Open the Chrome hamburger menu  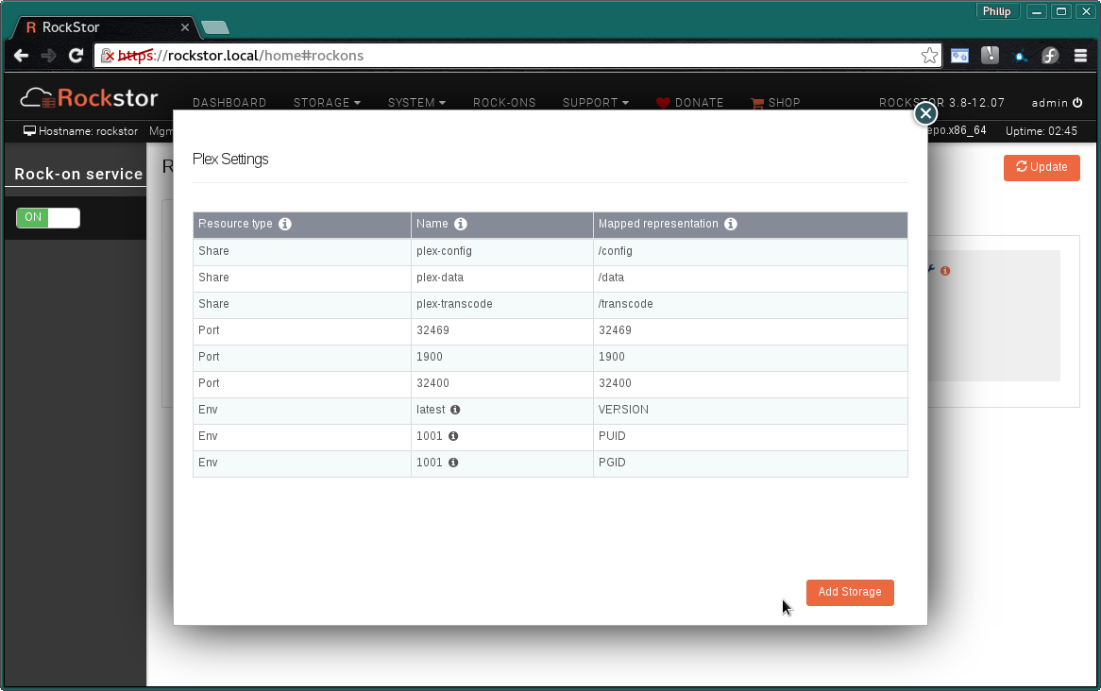pyautogui.click(x=1080, y=56)
